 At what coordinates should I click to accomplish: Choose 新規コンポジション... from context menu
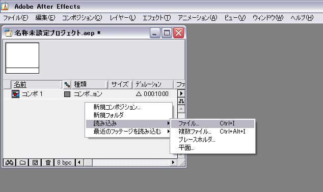point(129,107)
